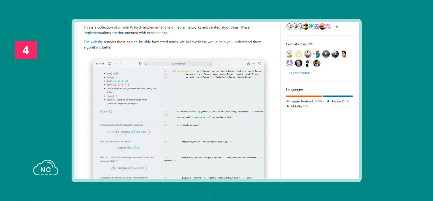Open the dark-haired cartoon character contributor avatar
433x201 pixels.
(x=308, y=63)
